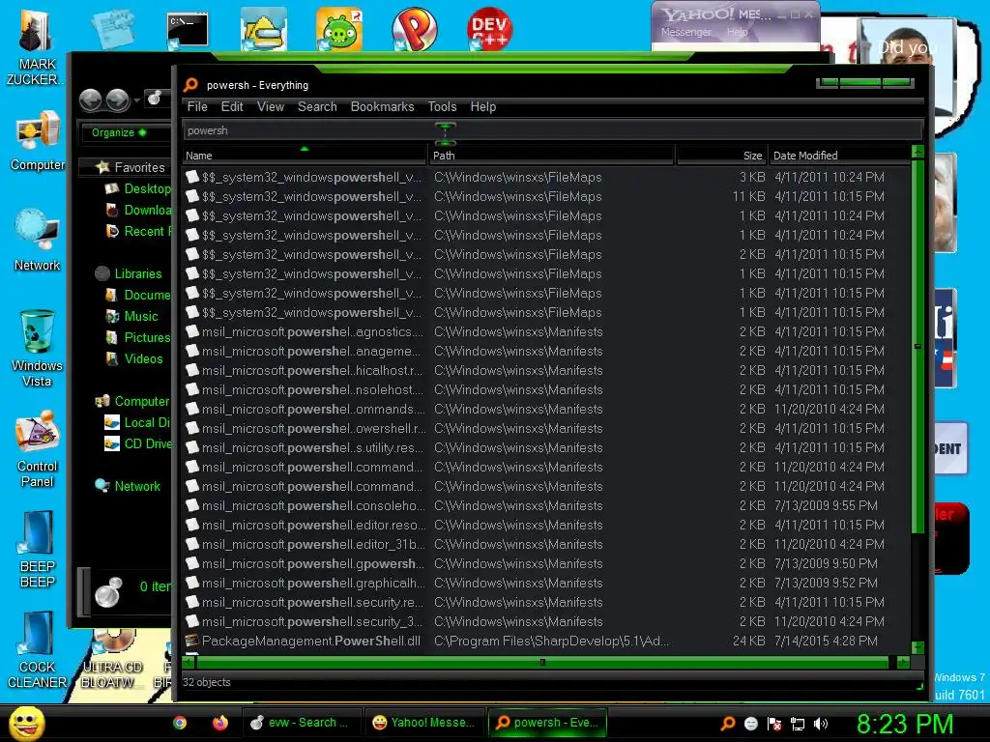Select msil_microsoft.powershell.graphicalh result row
Screen dimensions: 990x742
[x=546, y=583]
